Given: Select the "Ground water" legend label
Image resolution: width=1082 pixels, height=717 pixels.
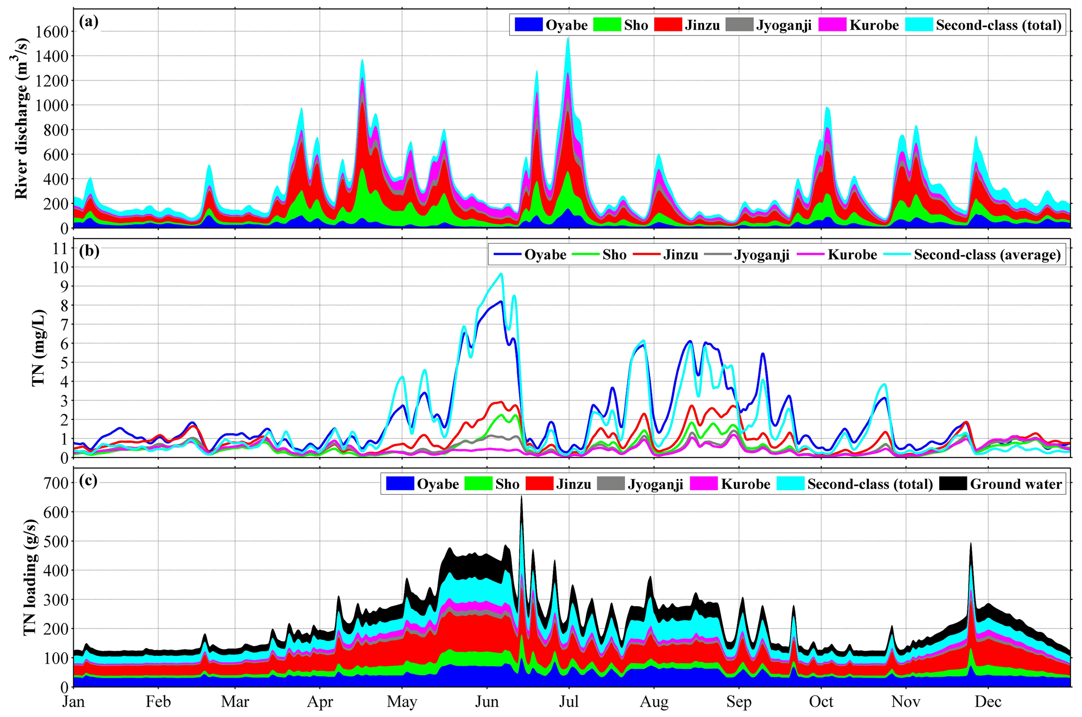Looking at the screenshot, I should click(1016, 484).
